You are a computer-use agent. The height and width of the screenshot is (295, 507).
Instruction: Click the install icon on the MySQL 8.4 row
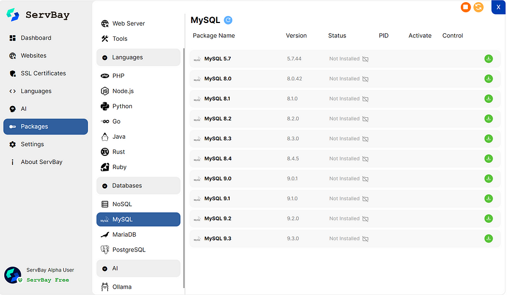[488, 159]
